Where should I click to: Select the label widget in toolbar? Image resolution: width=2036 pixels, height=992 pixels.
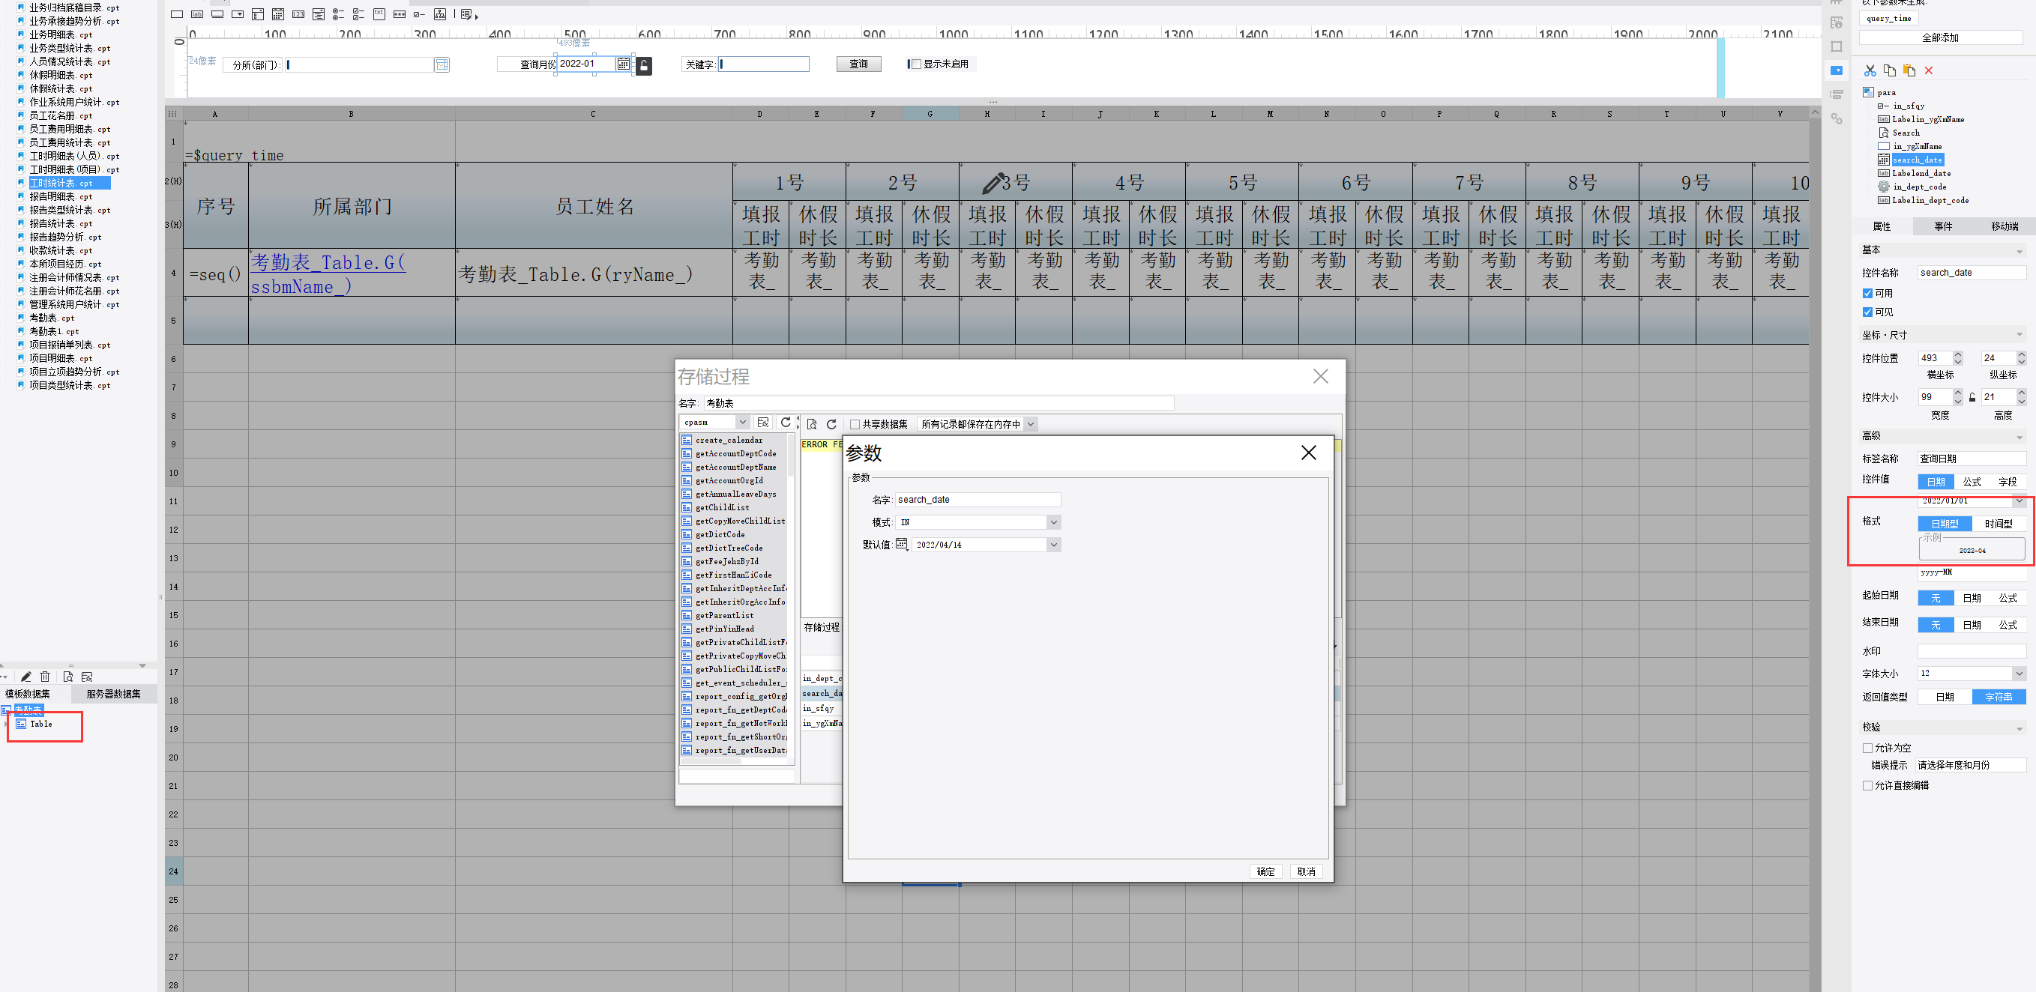click(198, 14)
